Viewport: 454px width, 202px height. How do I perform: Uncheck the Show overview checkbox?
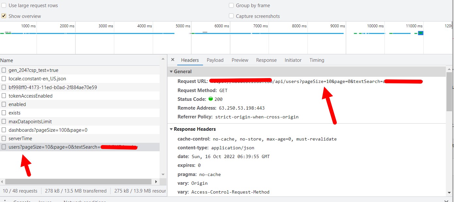coord(4,16)
